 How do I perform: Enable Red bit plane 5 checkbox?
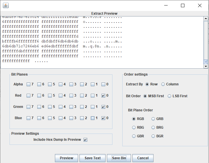point(50,95)
